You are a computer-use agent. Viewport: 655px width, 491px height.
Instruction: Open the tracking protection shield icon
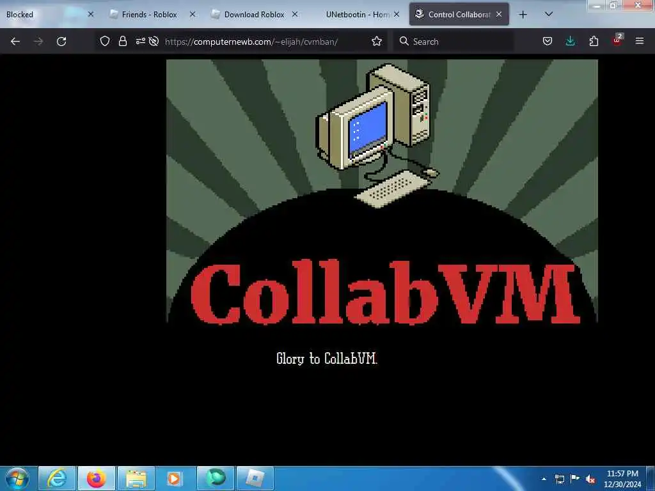(x=104, y=41)
